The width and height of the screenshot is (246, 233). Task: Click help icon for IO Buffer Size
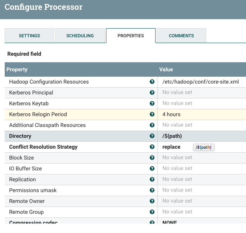point(152,169)
